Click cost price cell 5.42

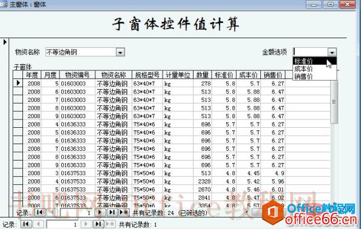tap(248, 181)
